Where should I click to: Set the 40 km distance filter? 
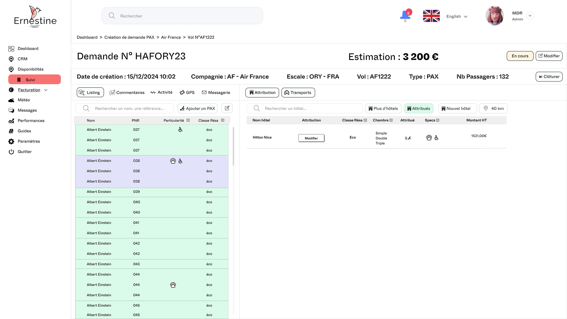pyautogui.click(x=493, y=108)
